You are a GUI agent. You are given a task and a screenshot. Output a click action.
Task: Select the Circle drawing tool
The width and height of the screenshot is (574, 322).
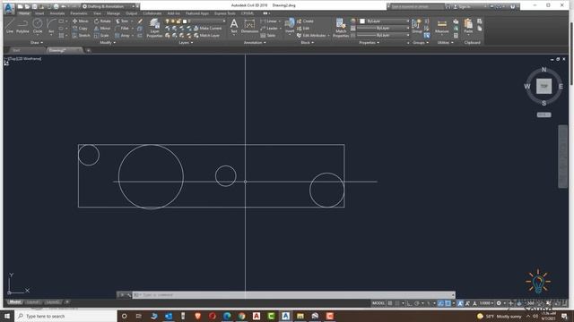[x=38, y=26]
